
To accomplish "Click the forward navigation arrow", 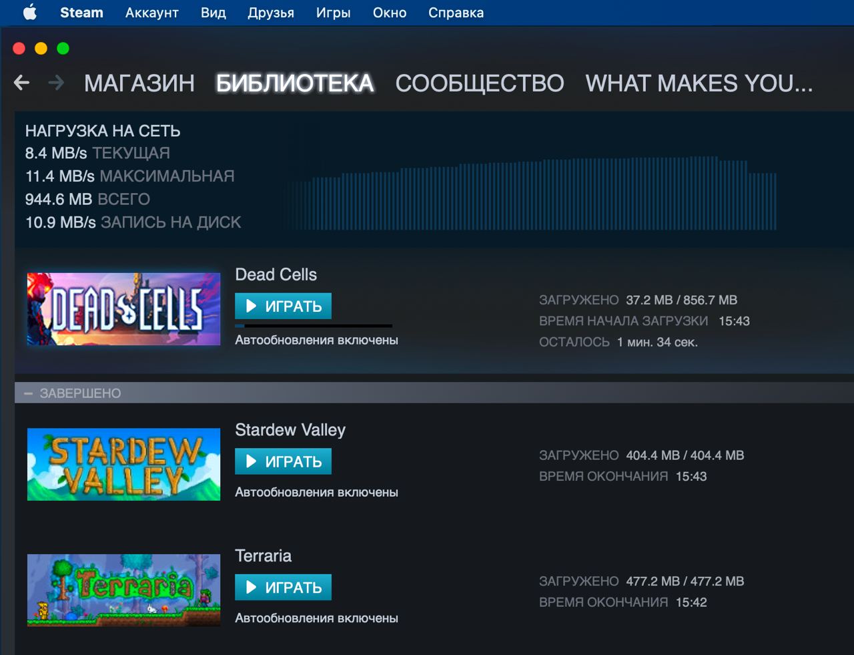I will pyautogui.click(x=57, y=83).
